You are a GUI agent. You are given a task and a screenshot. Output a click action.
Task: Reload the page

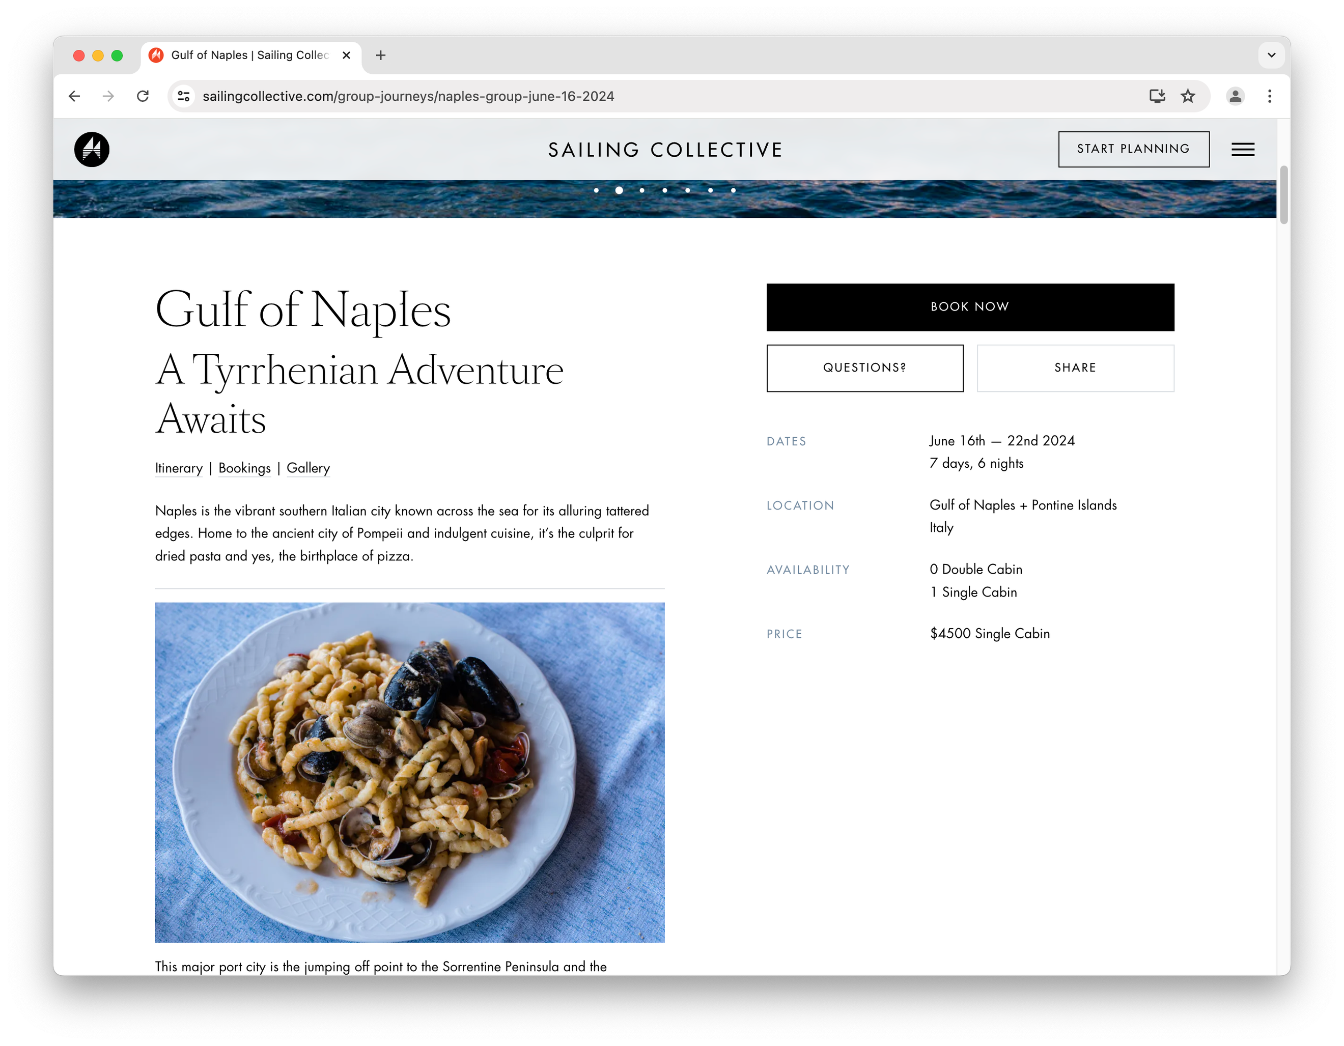143,96
